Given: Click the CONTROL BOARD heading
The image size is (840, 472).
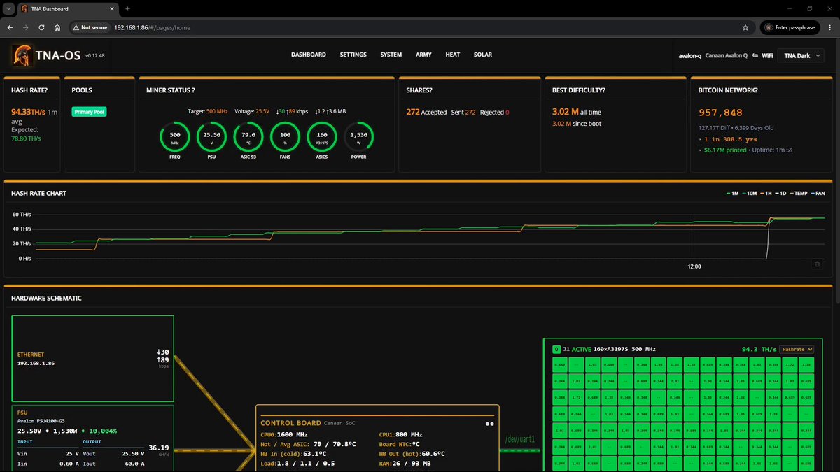Looking at the screenshot, I should tap(290, 423).
